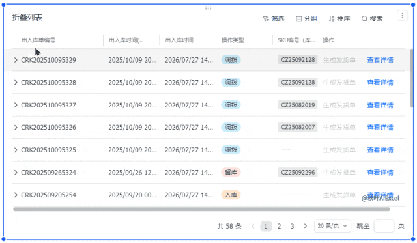417x243 pixels.
Task: Go to next page arrow
Action: (306, 226)
